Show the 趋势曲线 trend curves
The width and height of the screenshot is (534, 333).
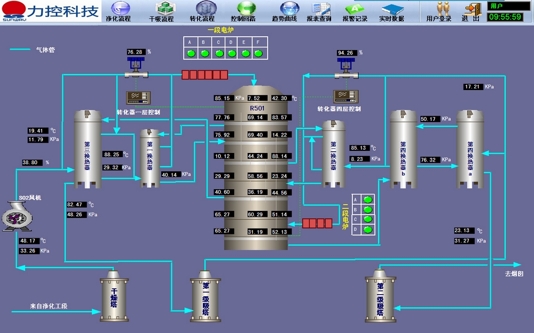[288, 11]
